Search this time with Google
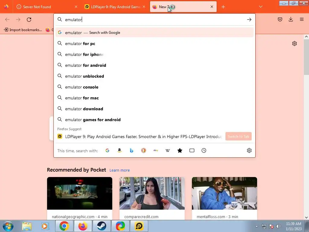 point(107,150)
